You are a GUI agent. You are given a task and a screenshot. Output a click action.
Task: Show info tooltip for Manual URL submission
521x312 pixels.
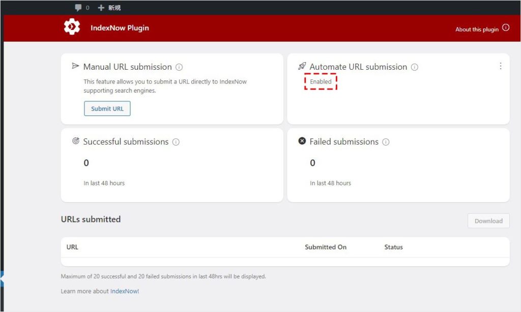179,67
